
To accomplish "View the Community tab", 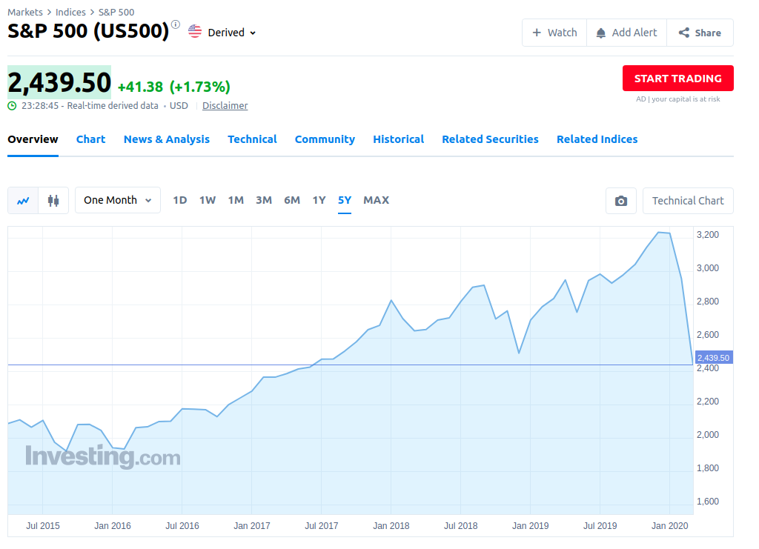I will [x=325, y=139].
